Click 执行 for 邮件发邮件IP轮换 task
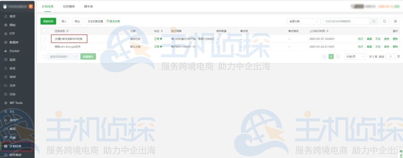The image size is (403, 158). tap(360, 39)
